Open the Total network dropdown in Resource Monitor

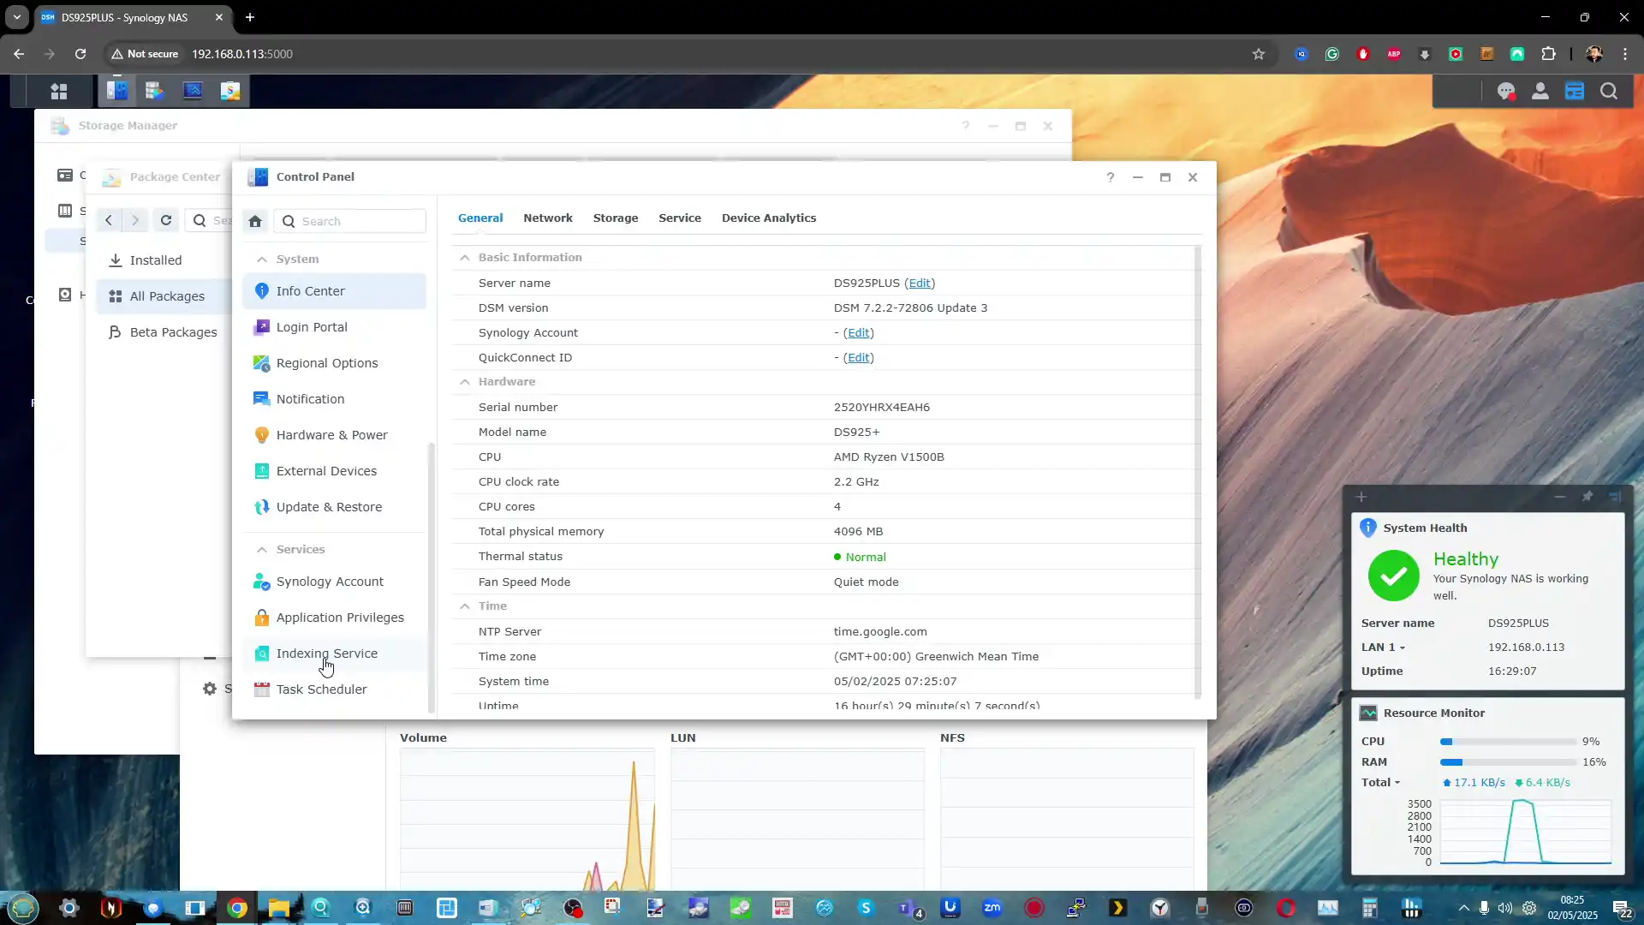[x=1380, y=783]
